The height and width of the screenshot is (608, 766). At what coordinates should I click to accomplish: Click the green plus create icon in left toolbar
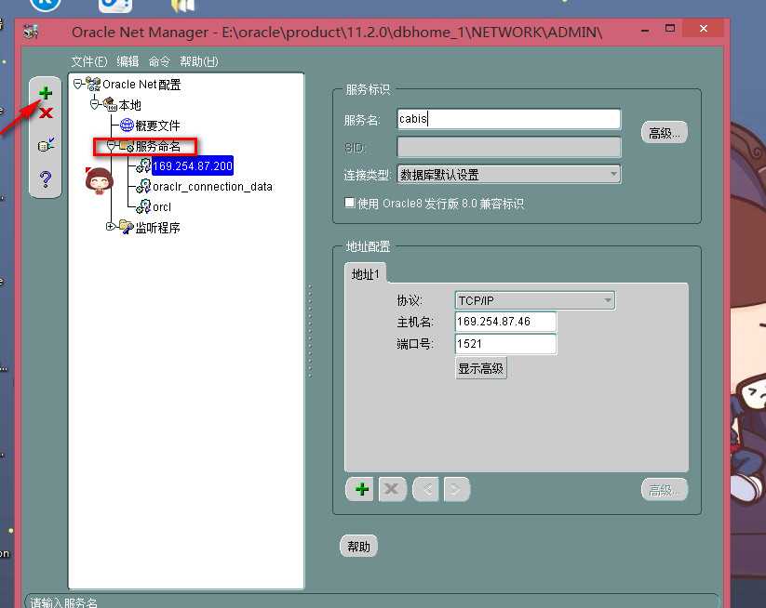46,93
